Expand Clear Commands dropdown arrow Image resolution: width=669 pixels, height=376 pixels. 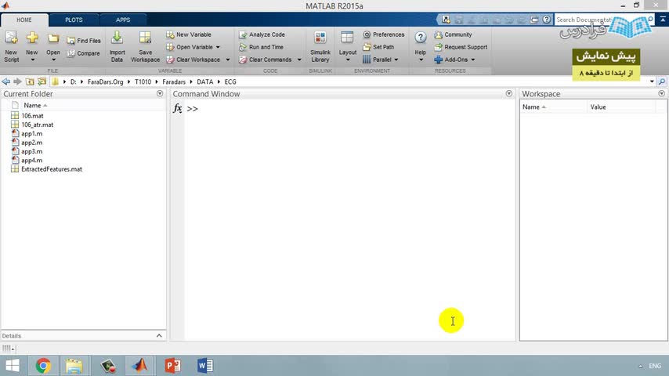[x=299, y=60]
